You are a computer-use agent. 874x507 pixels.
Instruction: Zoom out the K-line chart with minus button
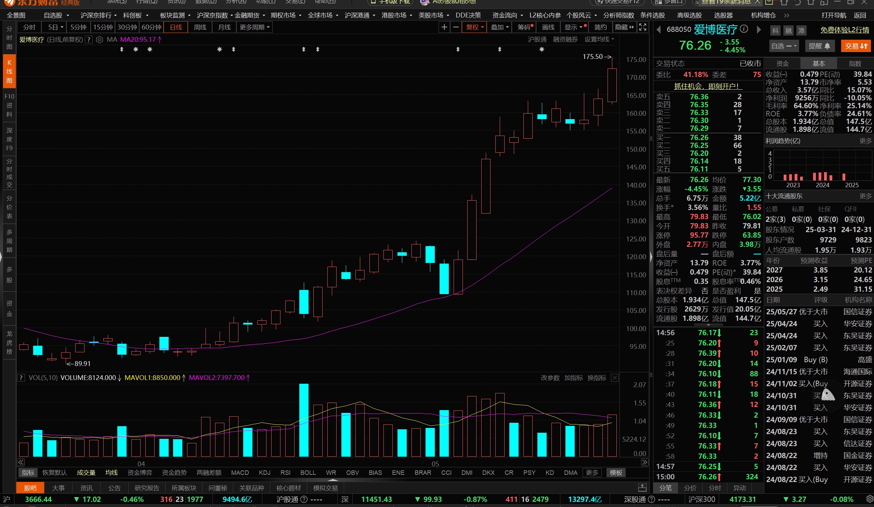point(456,27)
